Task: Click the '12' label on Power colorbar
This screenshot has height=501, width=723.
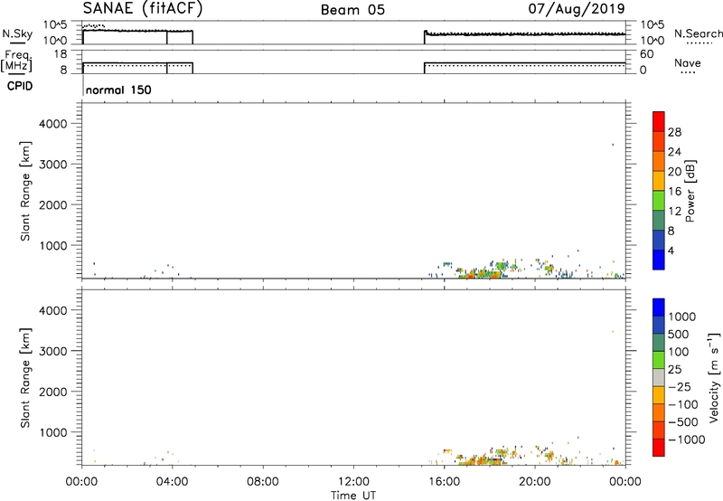Action: click(x=674, y=212)
